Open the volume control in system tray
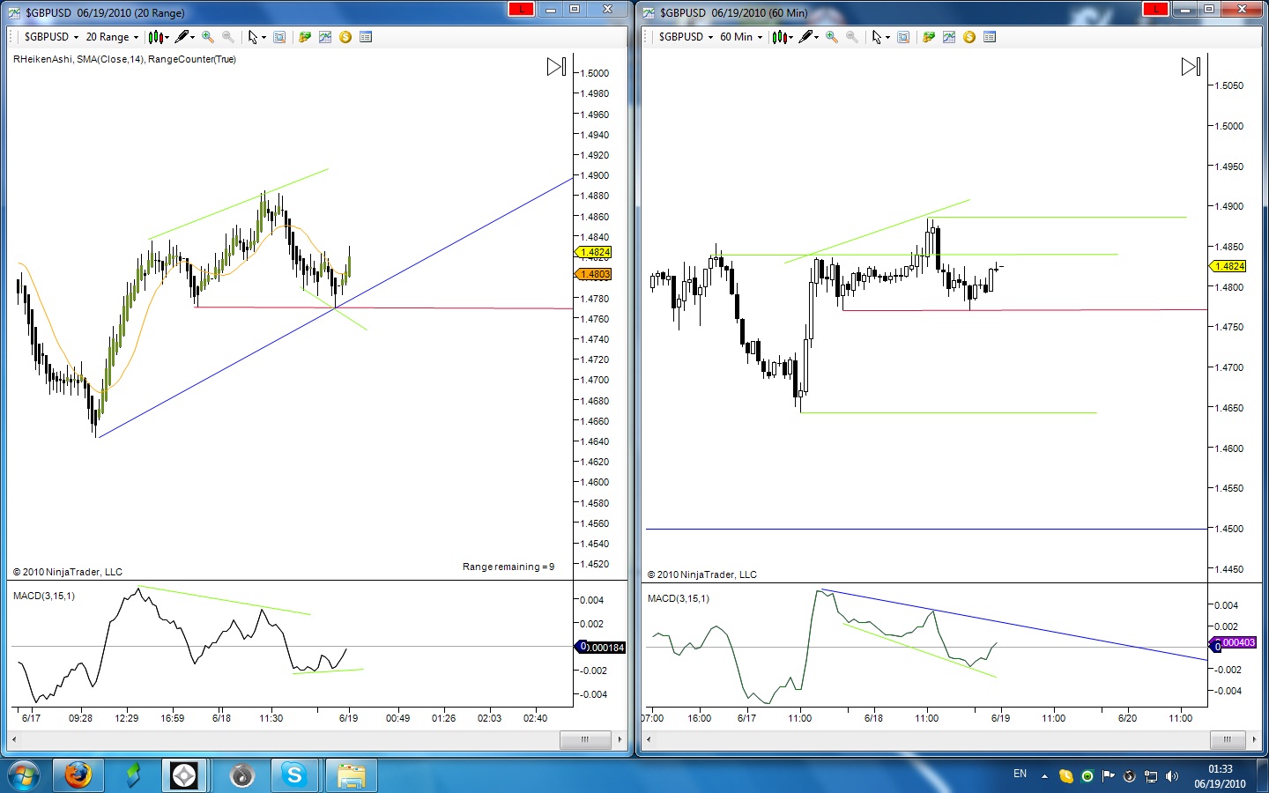This screenshot has width=1269, height=793. click(1172, 776)
